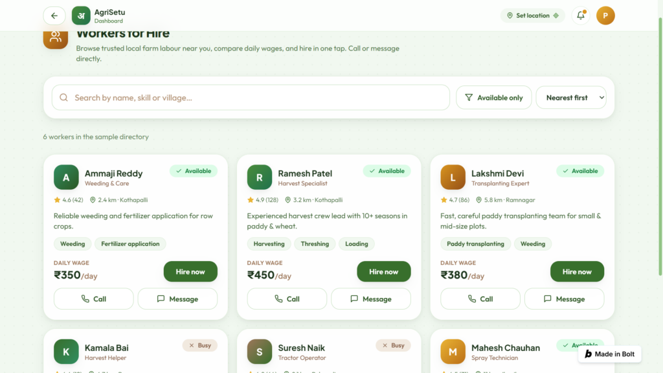Click Kamala Bai's avatar K
663x373 pixels.
tap(66, 352)
